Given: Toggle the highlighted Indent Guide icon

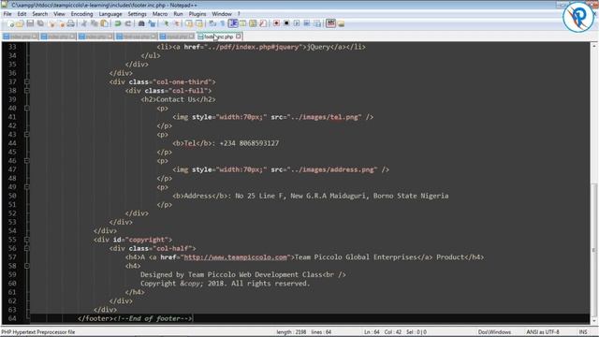Looking at the screenshot, I should click(233, 23).
